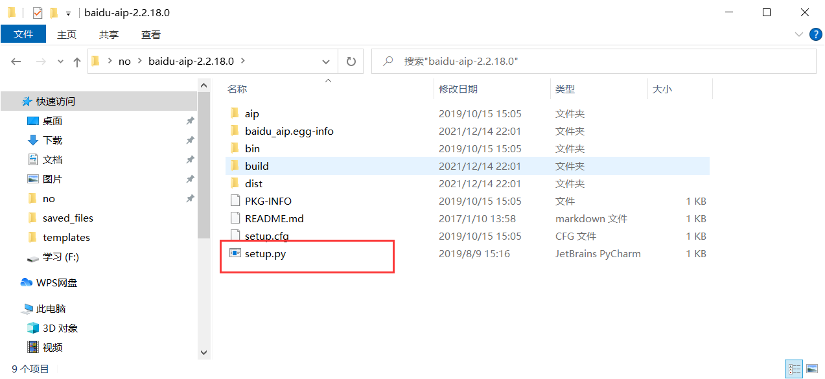The height and width of the screenshot is (379, 825).
Task: Click the navigation pane scroll up arrow
Action: [203, 85]
